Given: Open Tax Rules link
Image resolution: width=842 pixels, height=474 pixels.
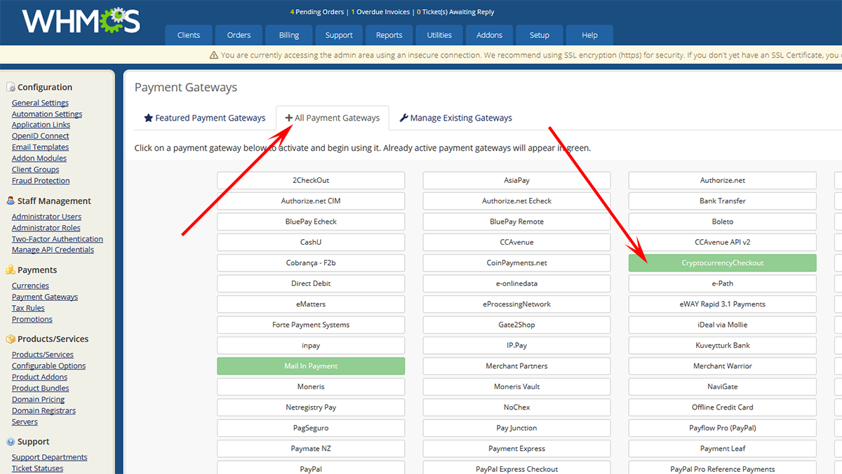Looking at the screenshot, I should 28,309.
